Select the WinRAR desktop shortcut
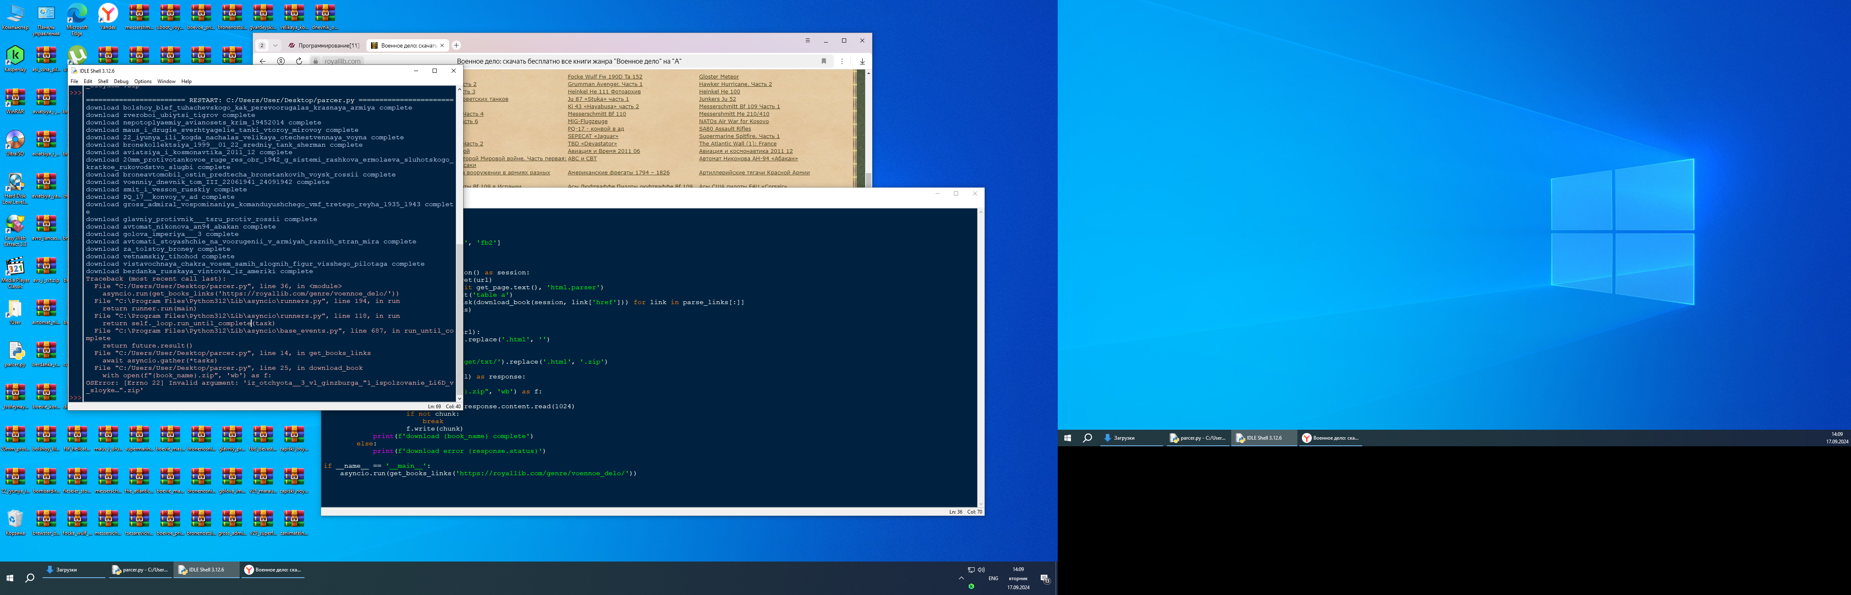Image resolution: width=1851 pixels, height=595 pixels. tap(15, 101)
